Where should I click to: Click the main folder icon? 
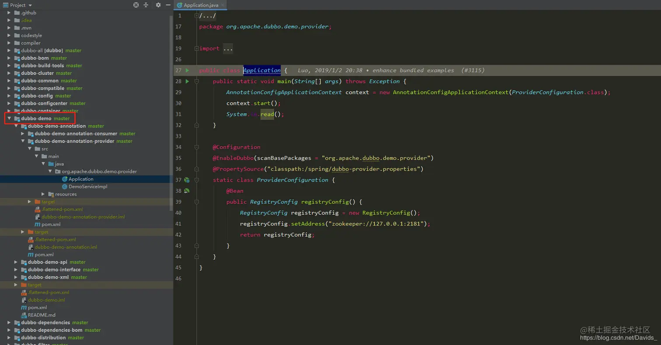(44, 156)
